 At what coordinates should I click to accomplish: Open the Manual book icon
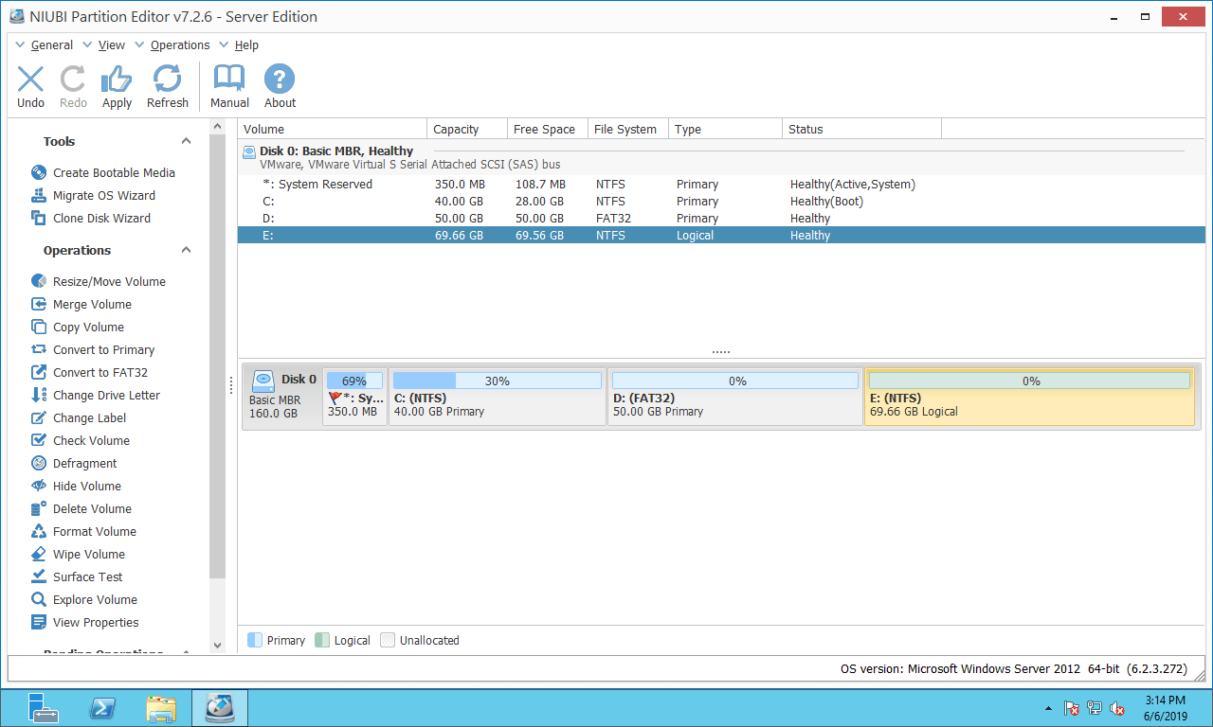click(x=229, y=86)
